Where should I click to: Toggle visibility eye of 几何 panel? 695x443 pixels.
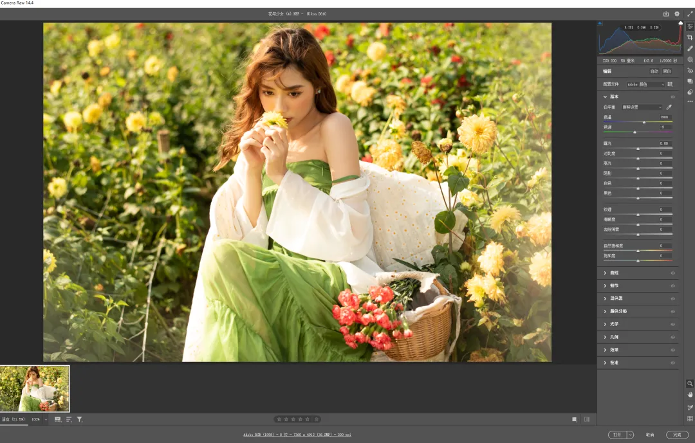point(673,337)
